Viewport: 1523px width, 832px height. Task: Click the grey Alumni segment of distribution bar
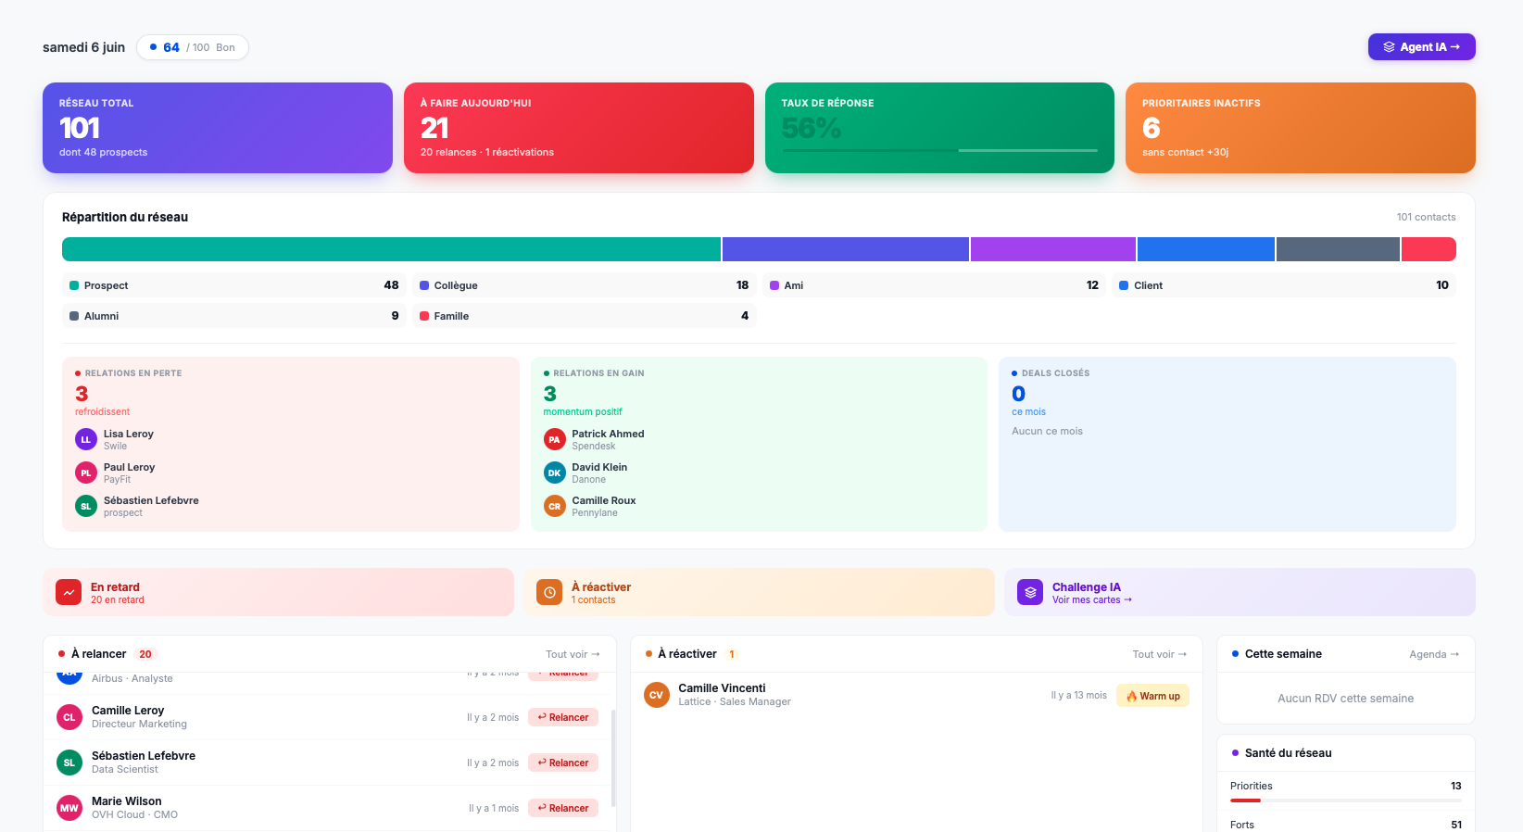[1338, 249]
